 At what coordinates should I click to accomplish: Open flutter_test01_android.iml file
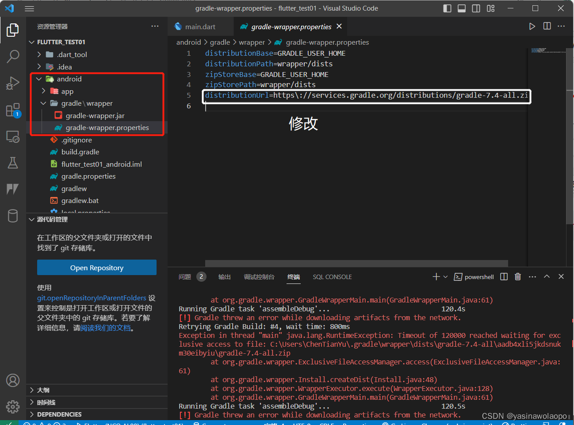click(102, 164)
